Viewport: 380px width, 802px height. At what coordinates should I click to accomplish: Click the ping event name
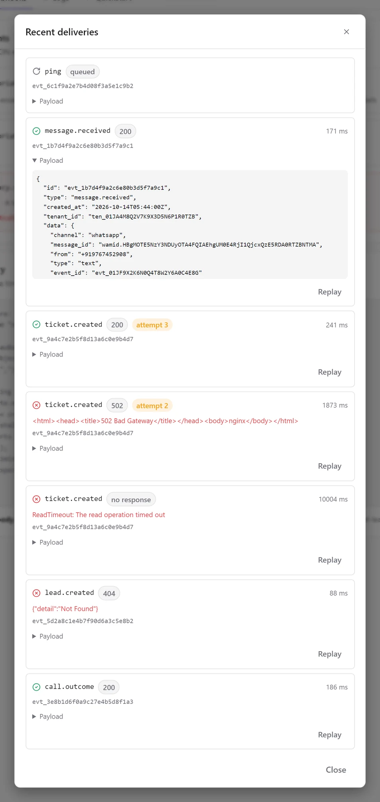tap(53, 71)
